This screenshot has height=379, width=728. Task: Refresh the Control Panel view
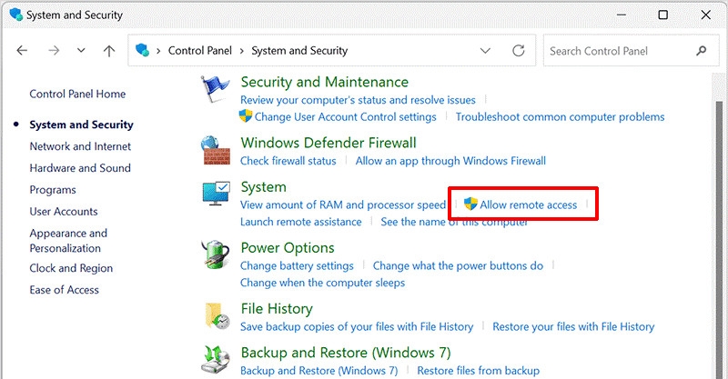click(x=518, y=51)
